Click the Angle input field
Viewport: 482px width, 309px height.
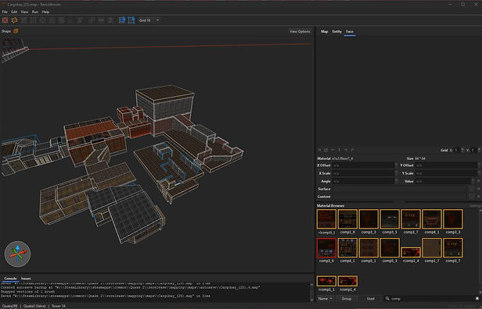coord(363,181)
